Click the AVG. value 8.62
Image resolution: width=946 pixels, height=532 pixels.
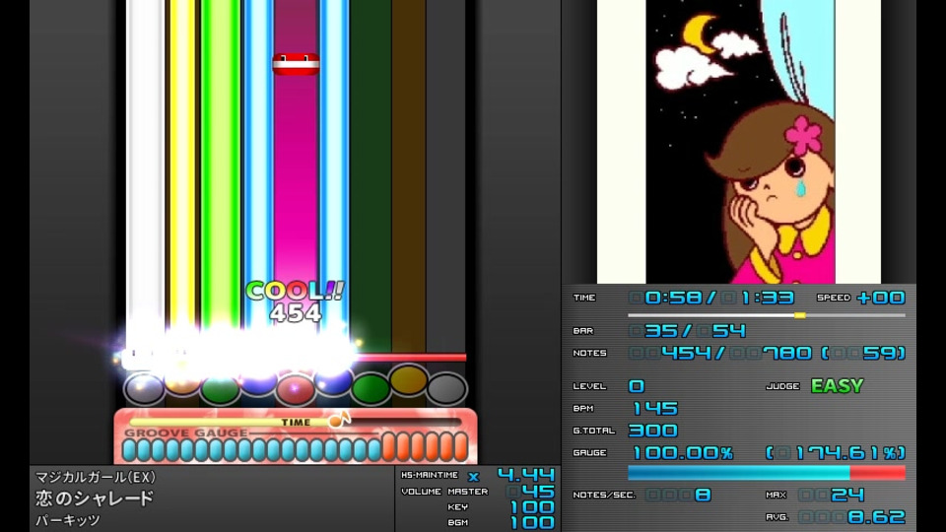tap(876, 517)
